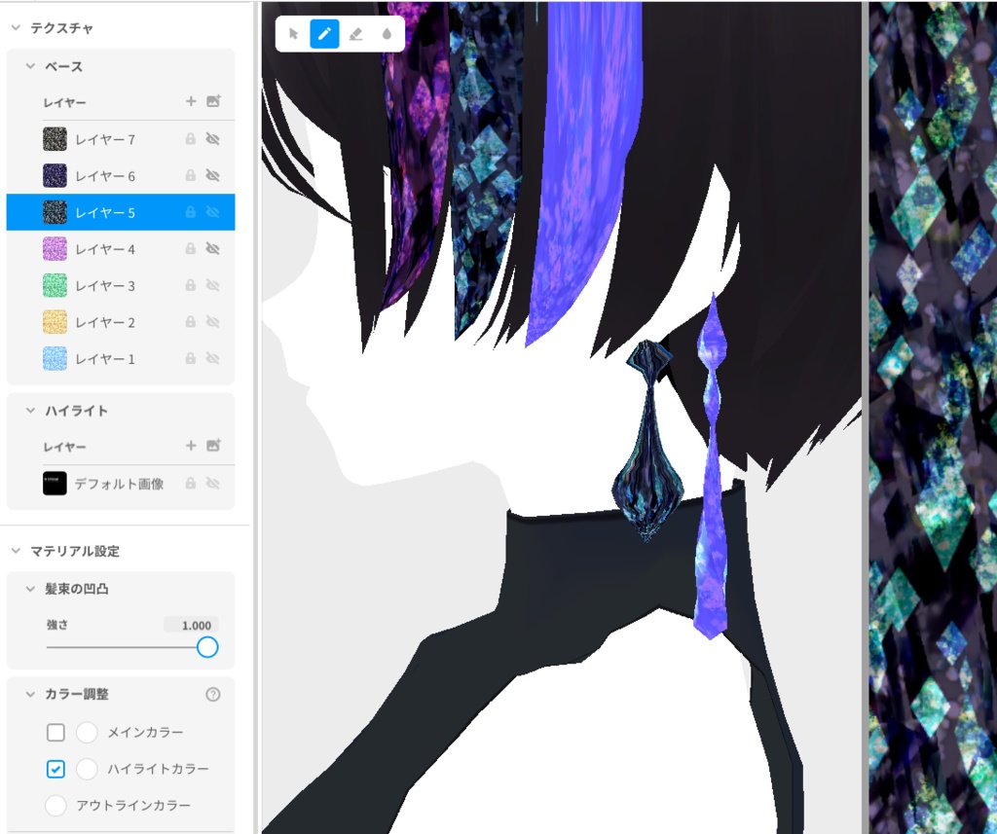997x834 pixels.
Task: Click the 強さ slider handle
Action: (x=207, y=646)
